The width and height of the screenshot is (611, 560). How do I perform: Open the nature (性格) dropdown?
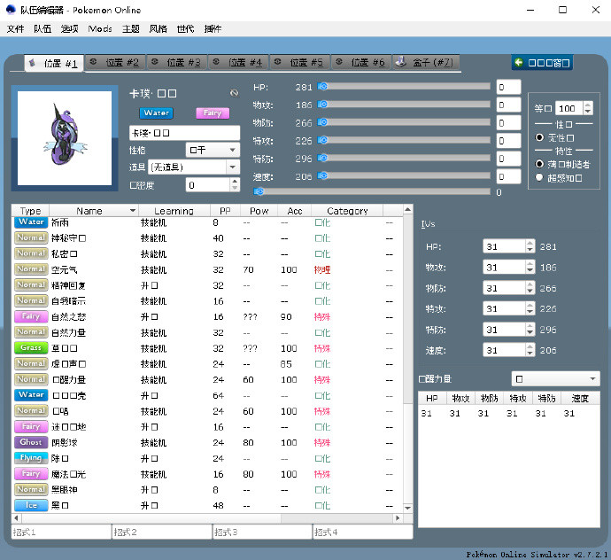point(213,150)
